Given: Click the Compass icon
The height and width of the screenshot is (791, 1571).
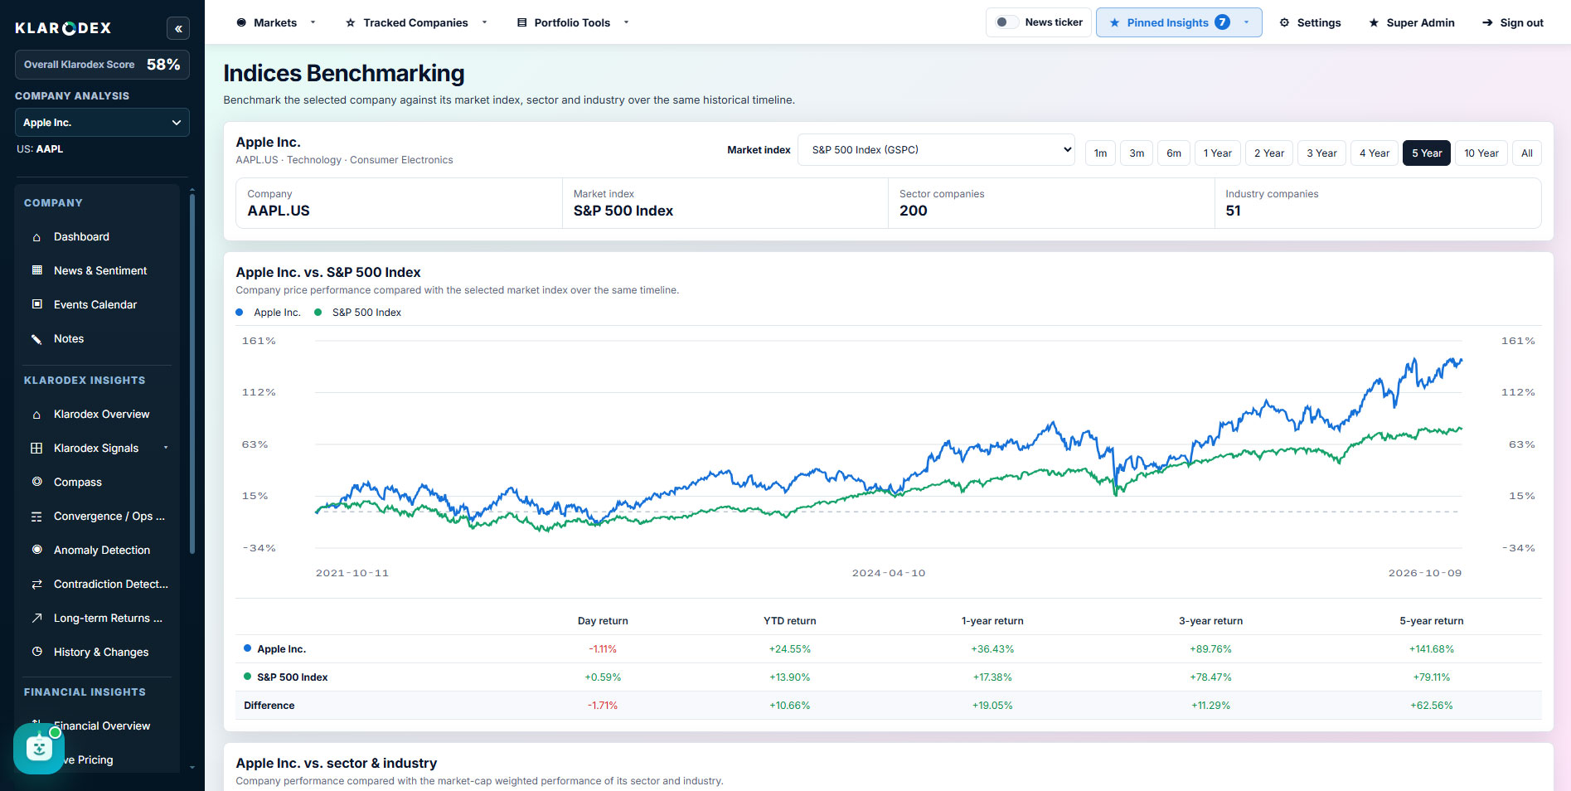Looking at the screenshot, I should tap(36, 482).
